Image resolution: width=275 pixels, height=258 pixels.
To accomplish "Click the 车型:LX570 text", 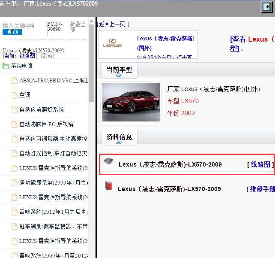I will coord(183,101).
